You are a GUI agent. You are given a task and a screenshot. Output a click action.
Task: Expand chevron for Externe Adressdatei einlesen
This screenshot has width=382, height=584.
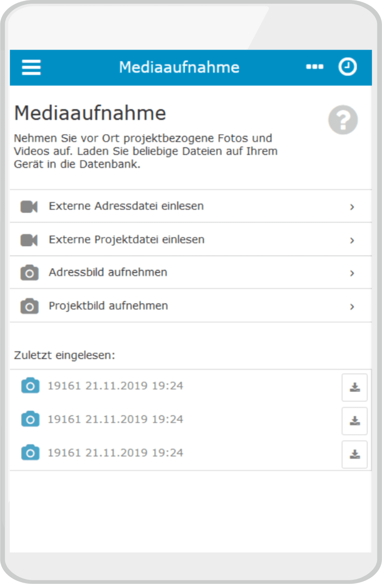click(352, 207)
